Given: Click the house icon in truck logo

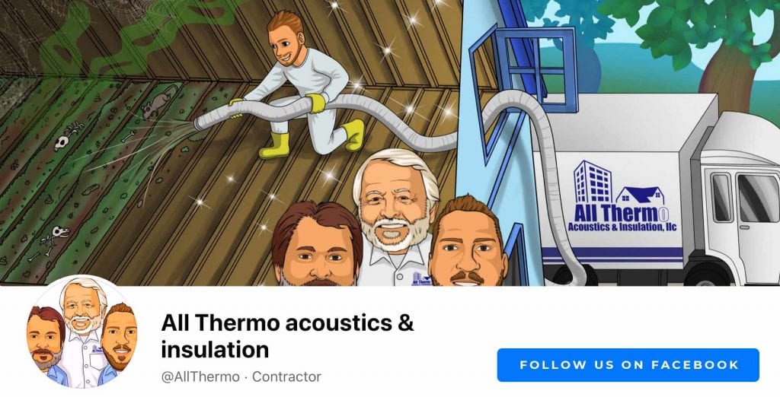Looking at the screenshot, I should tap(640, 195).
